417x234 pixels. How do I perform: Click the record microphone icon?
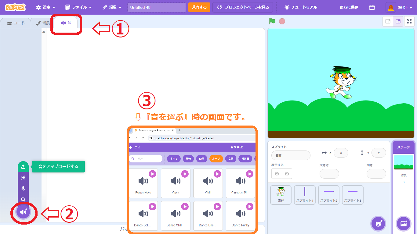click(23, 189)
